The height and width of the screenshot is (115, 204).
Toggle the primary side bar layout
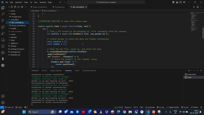click(173, 2)
